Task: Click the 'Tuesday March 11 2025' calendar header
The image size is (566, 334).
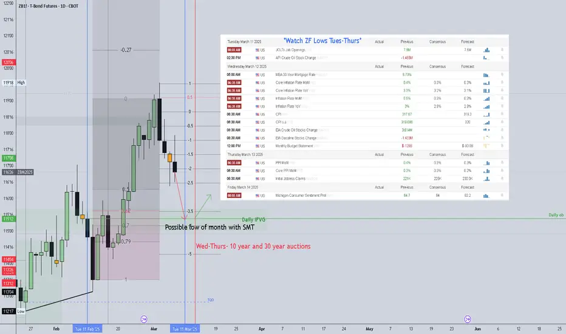Action: click(x=244, y=42)
